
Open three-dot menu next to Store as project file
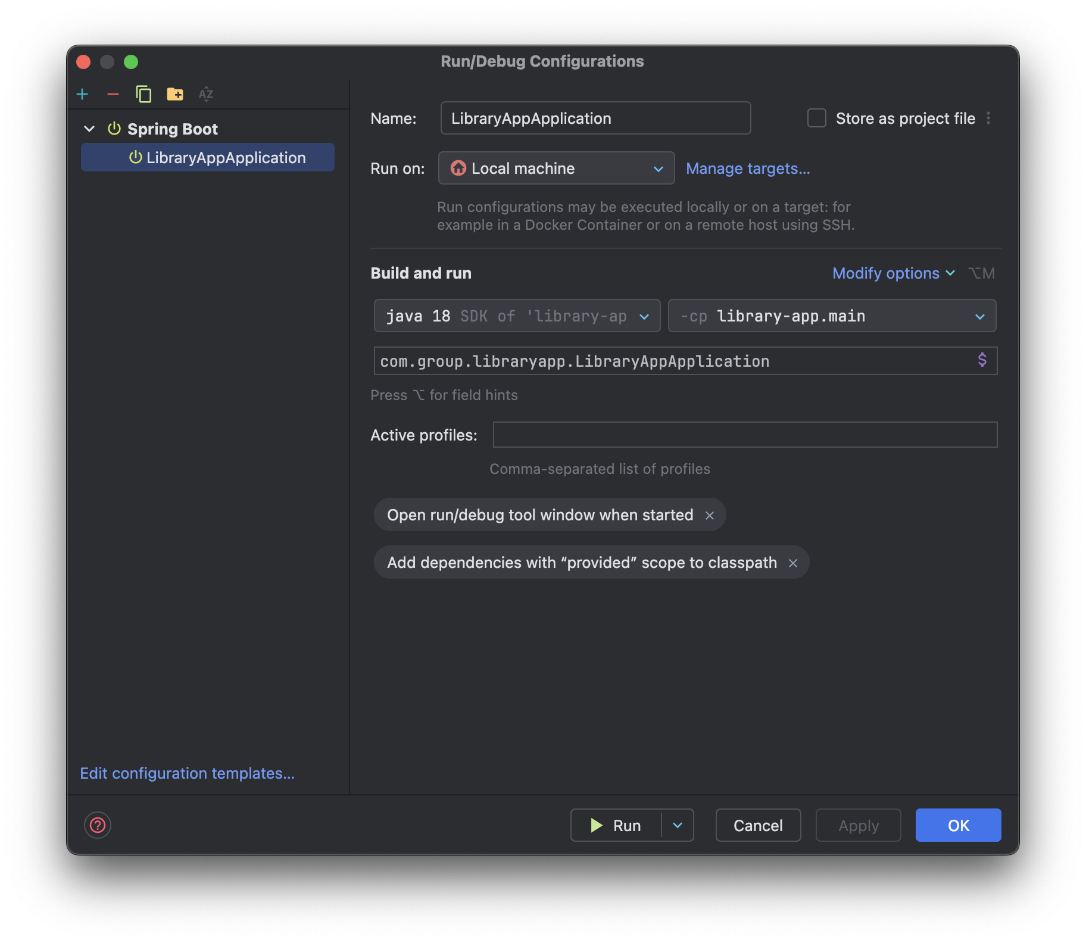click(x=988, y=118)
